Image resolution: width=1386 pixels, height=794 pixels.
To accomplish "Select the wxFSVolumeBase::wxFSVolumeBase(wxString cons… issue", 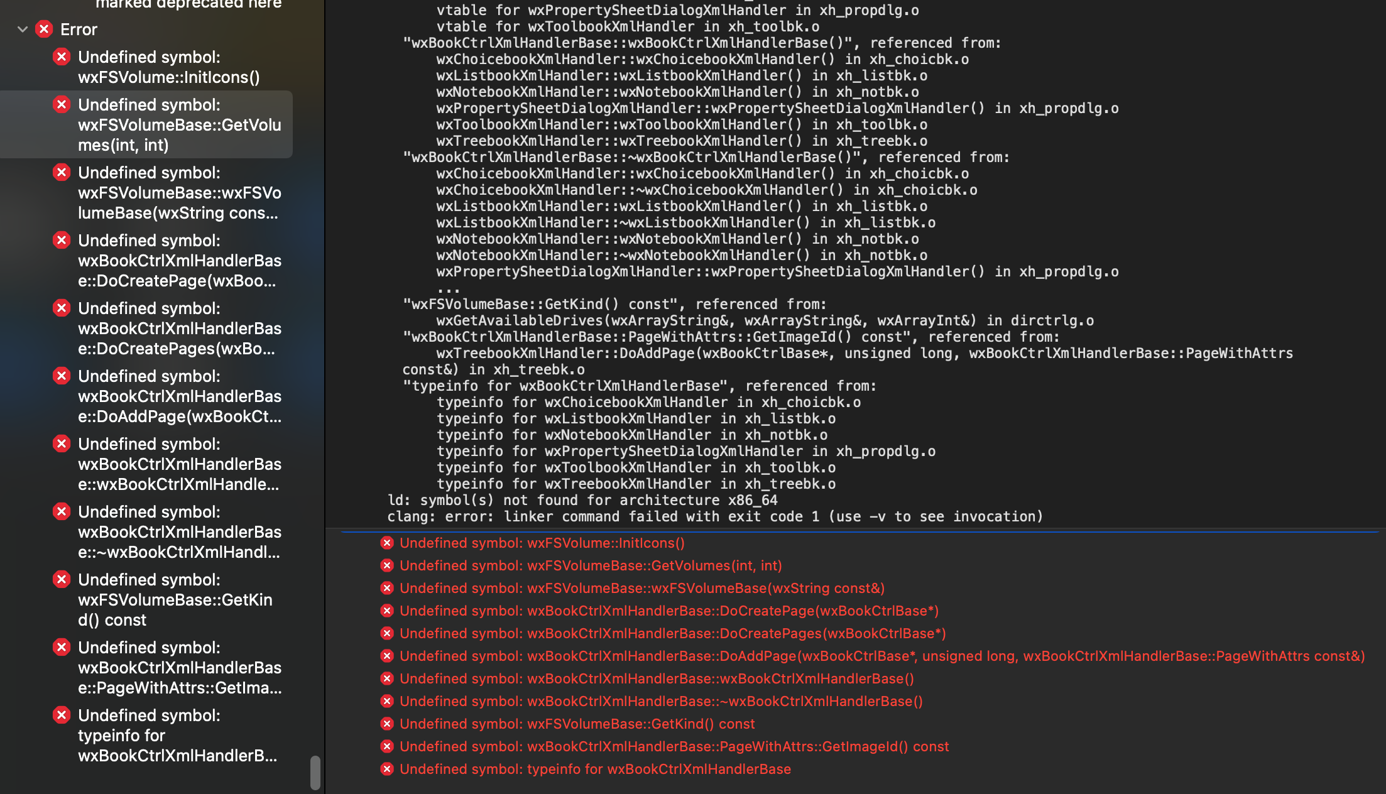I will point(176,192).
